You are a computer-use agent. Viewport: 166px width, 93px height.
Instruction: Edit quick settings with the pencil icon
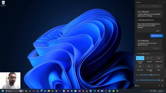(x=159, y=86)
